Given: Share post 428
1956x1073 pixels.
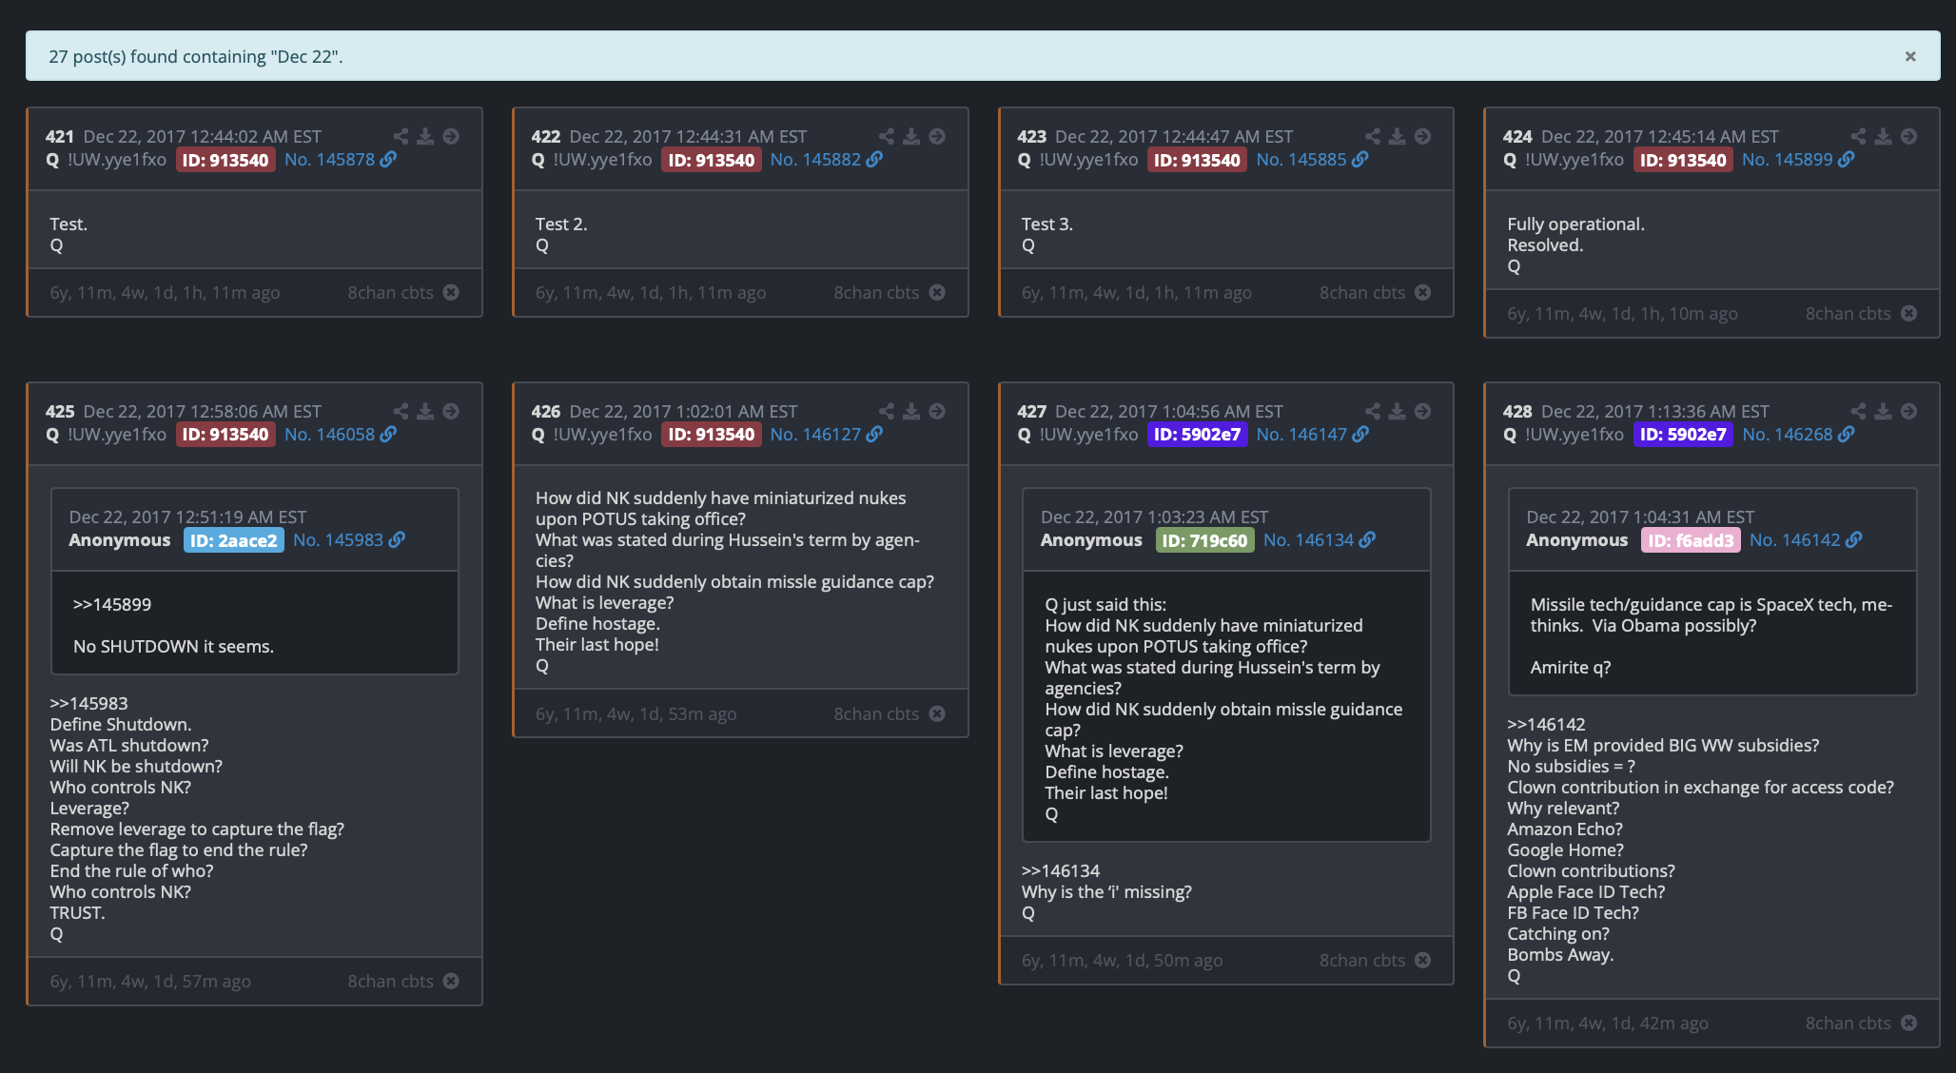Looking at the screenshot, I should 1859,412.
